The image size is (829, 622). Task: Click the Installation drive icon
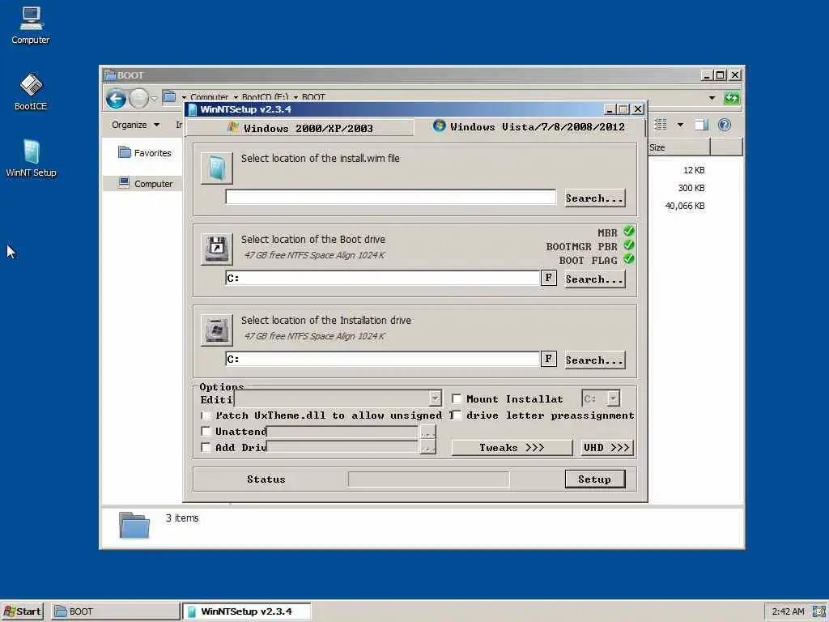[216, 330]
